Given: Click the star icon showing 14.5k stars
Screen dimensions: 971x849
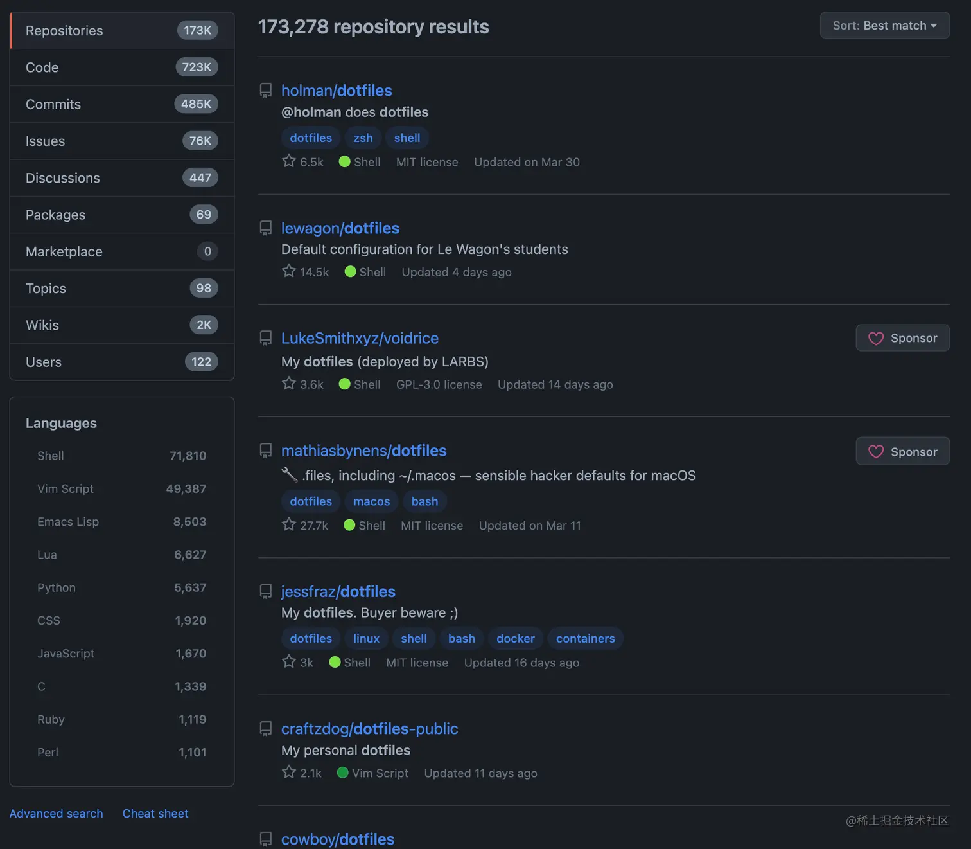Looking at the screenshot, I should click(x=289, y=271).
